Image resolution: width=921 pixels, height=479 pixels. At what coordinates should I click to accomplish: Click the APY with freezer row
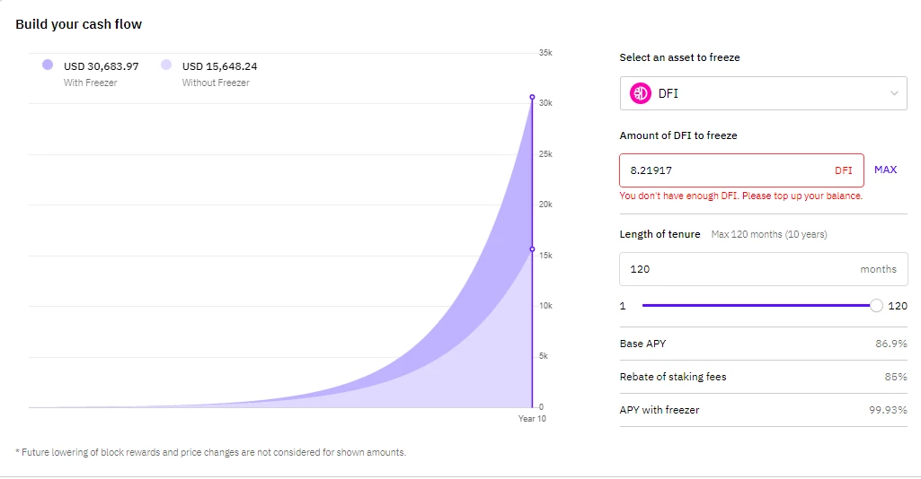(763, 410)
